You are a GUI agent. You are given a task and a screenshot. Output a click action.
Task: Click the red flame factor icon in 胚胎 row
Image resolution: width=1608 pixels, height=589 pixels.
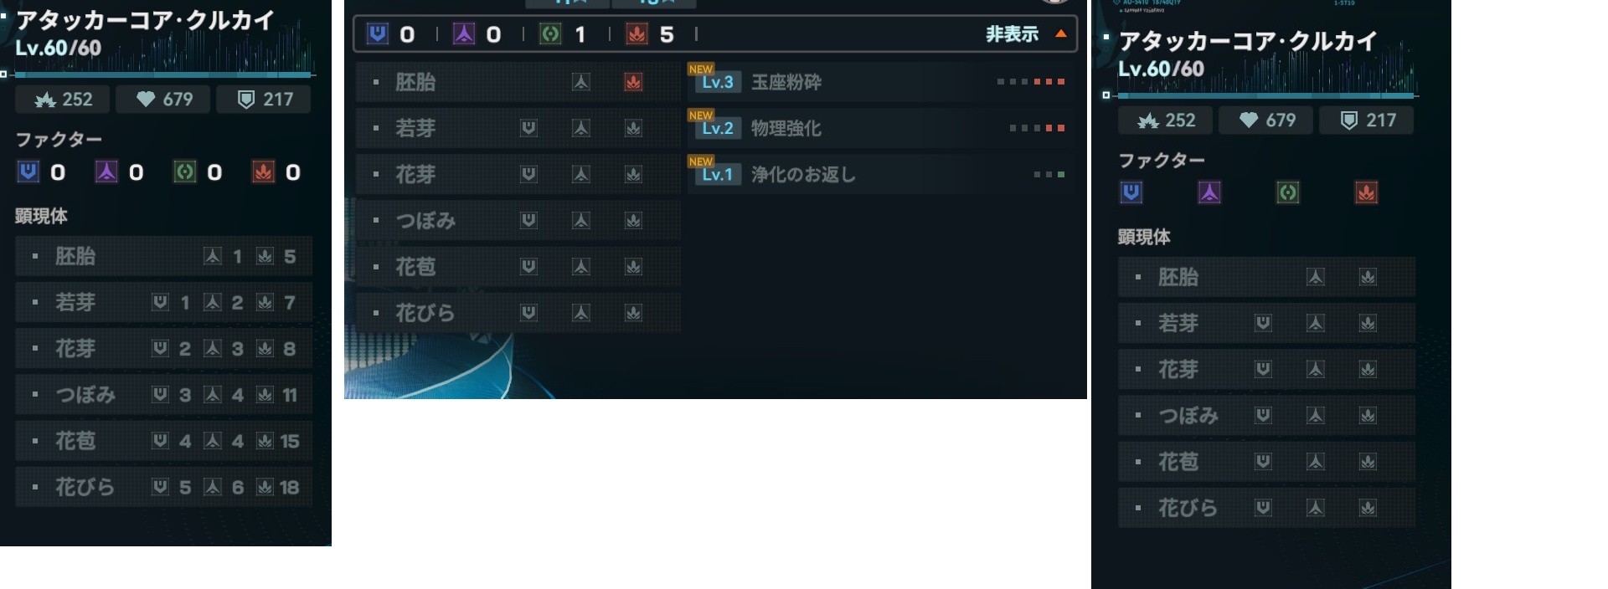click(x=633, y=82)
